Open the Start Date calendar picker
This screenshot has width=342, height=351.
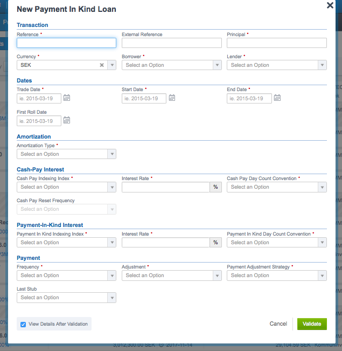pos(172,98)
